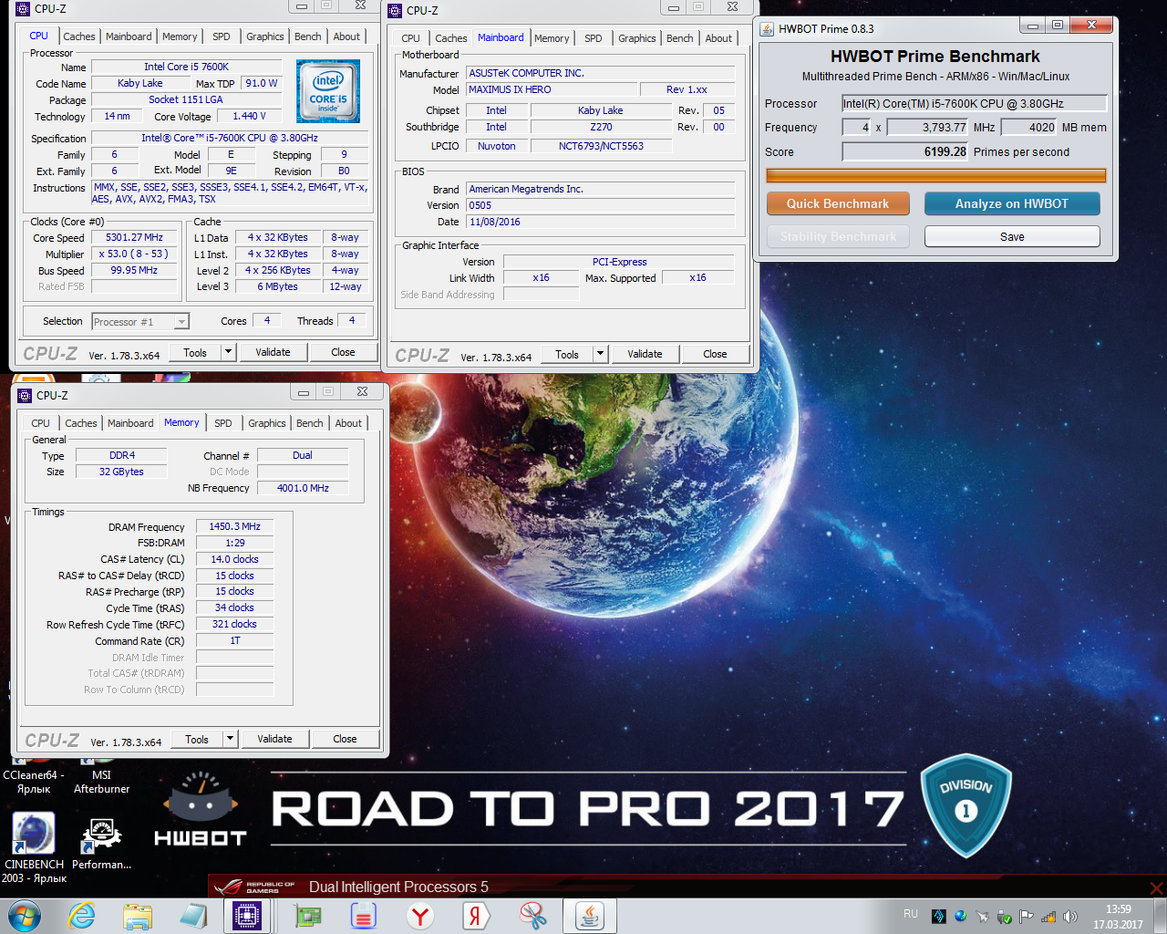Viewport: 1167px width, 934px height.
Task: Click the Score value 6199.28 field
Action: [x=905, y=151]
